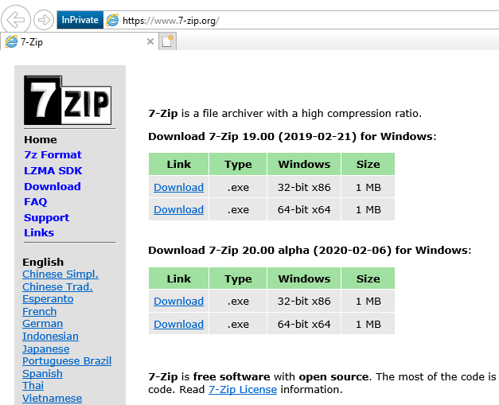The image size is (499, 405).
Task: Download 7-Zip 20.00 alpha 64-bit x64
Action: pyautogui.click(x=178, y=324)
